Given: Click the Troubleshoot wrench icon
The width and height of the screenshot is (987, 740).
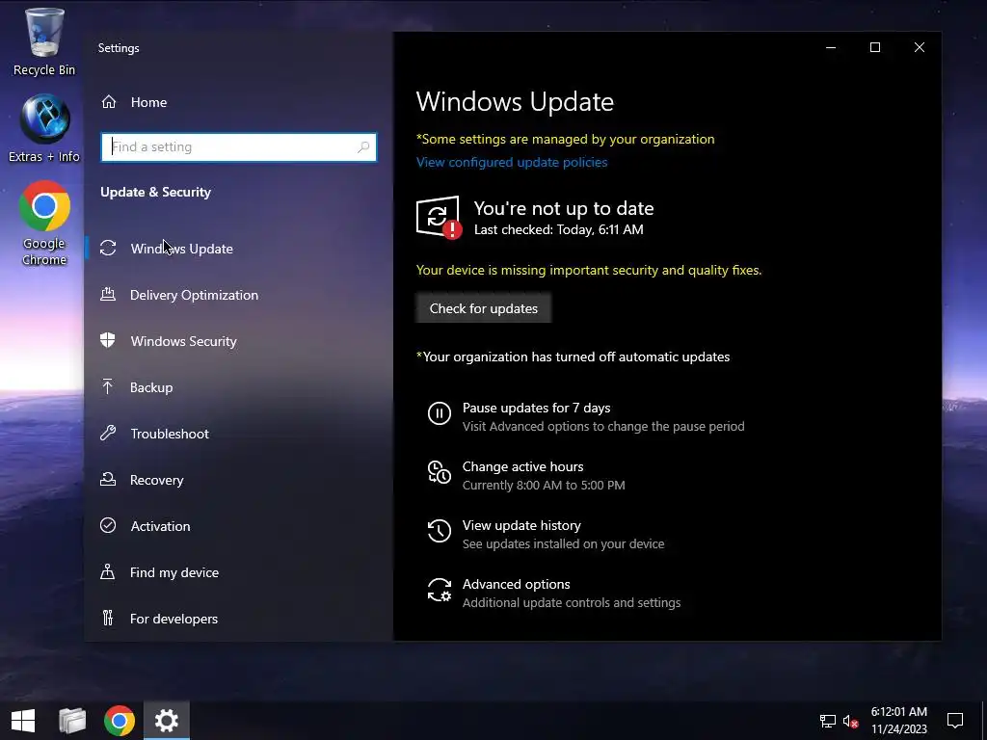Looking at the screenshot, I should click(x=108, y=433).
